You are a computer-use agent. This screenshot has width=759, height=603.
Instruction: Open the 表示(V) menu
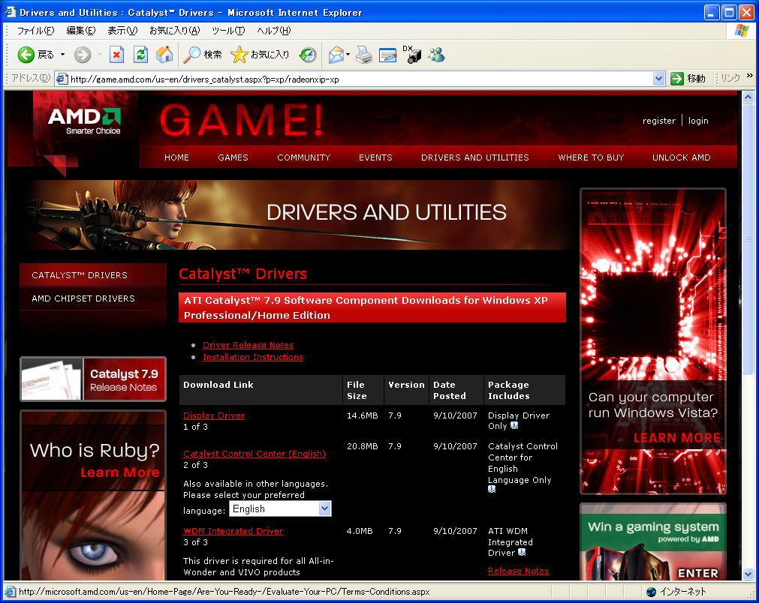[122, 31]
